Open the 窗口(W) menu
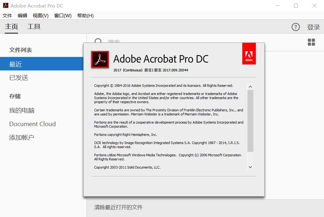 pos(63,16)
